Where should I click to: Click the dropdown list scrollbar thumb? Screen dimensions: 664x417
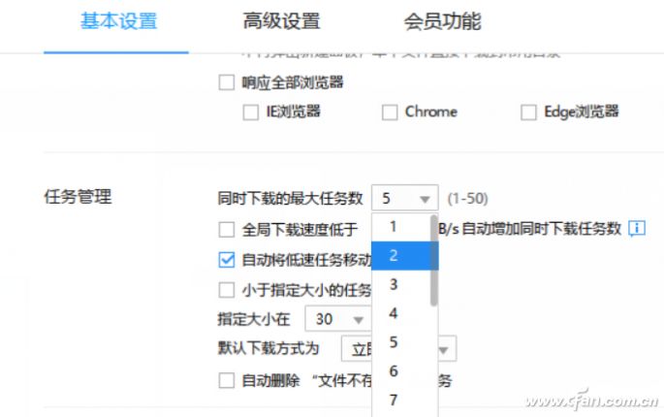pos(433,260)
